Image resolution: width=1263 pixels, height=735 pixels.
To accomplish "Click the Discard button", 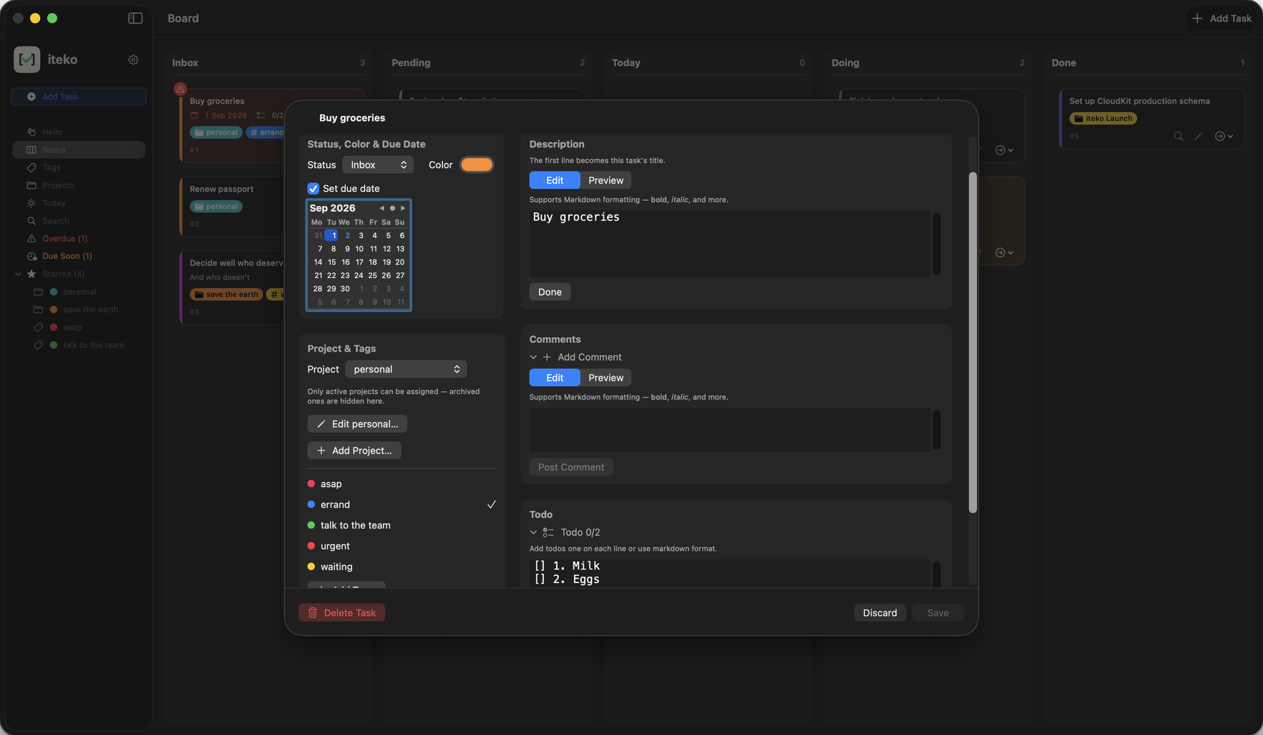I will point(880,613).
